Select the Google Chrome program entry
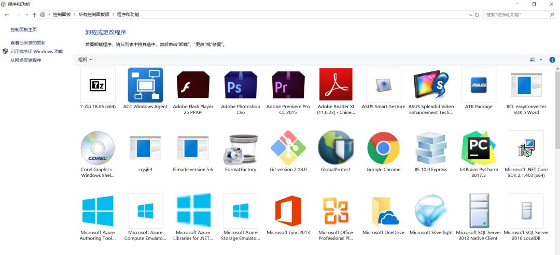 tap(383, 148)
